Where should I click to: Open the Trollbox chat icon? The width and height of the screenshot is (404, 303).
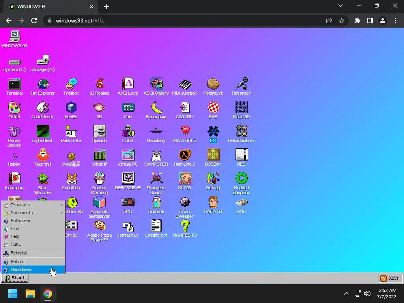point(71,87)
